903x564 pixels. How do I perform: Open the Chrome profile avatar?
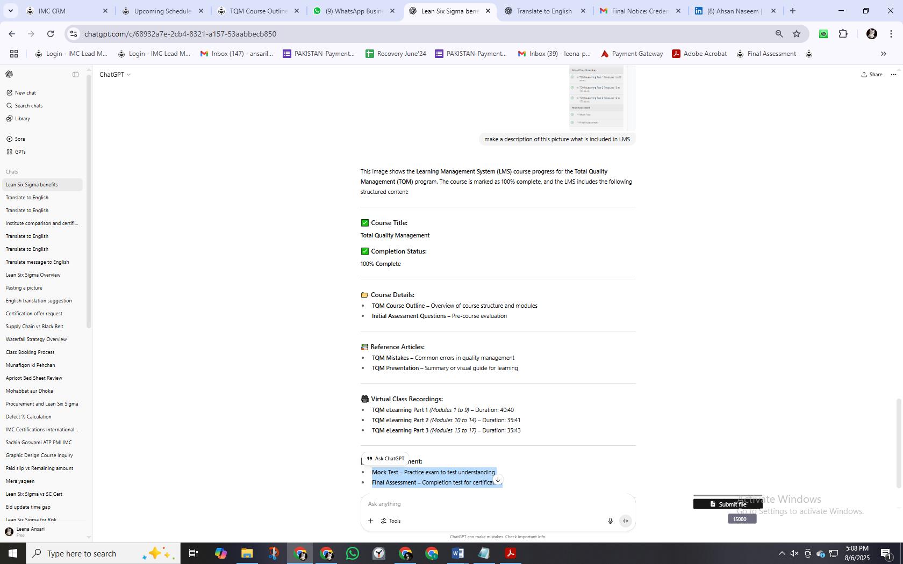pos(872,33)
